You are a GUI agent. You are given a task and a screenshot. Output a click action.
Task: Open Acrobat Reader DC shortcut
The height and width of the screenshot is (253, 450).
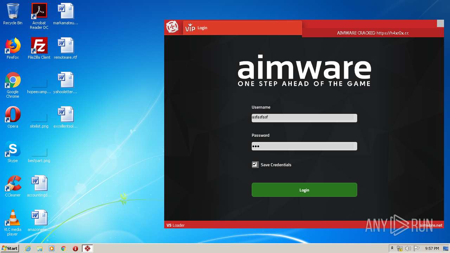[39, 16]
